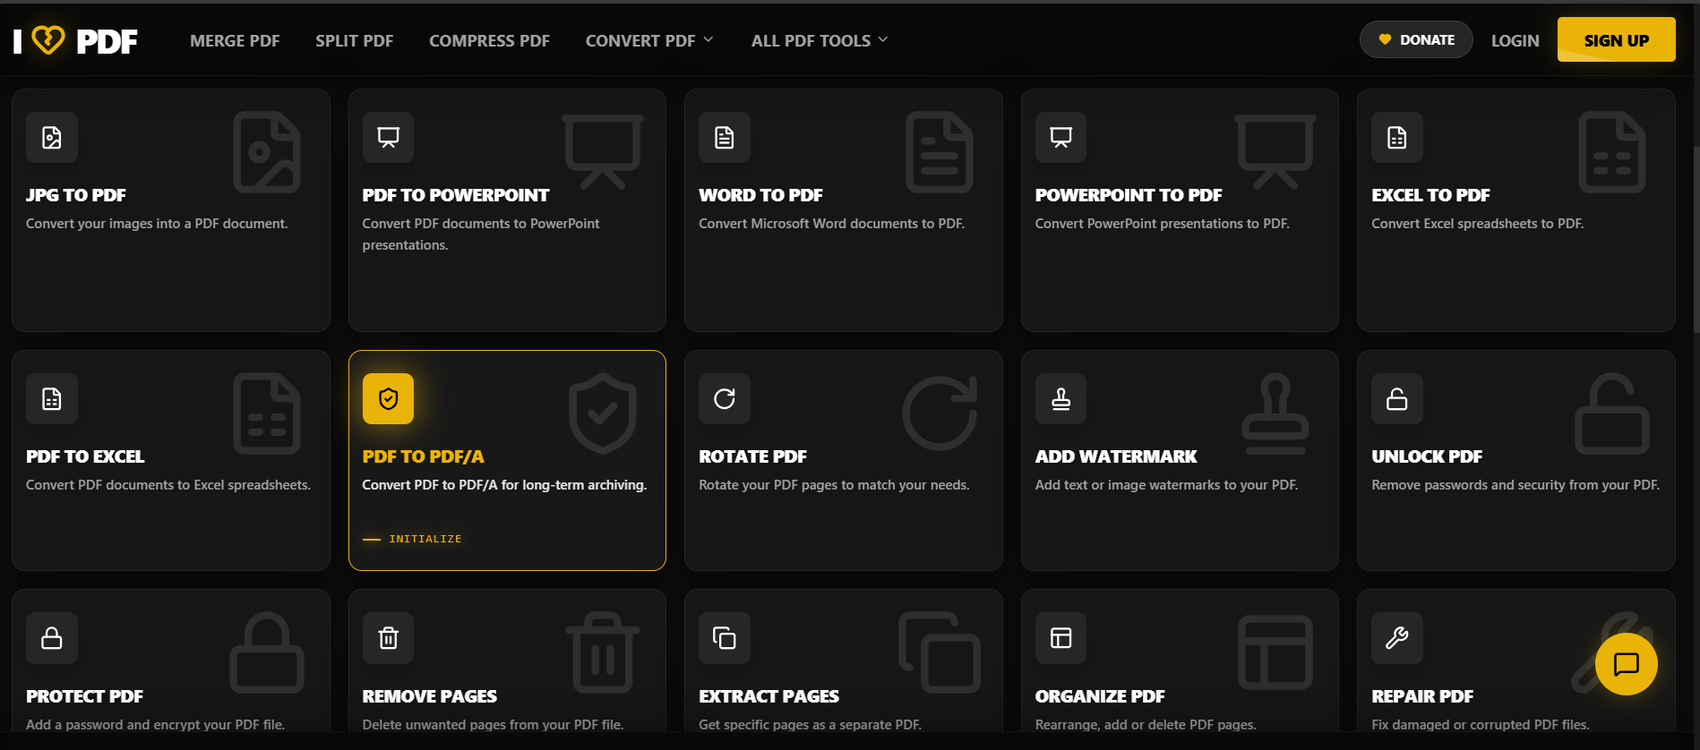
Task: Select the ORGANIZE PDF title
Action: [x=1100, y=696]
